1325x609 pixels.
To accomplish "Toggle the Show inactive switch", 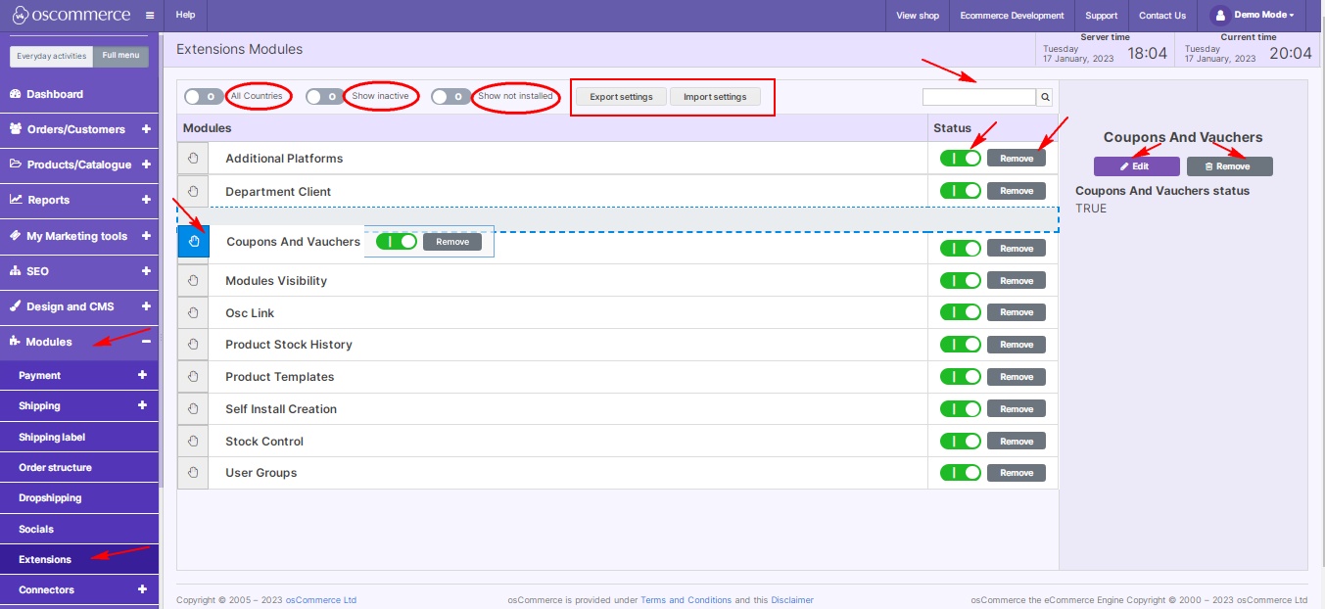I will (x=325, y=97).
